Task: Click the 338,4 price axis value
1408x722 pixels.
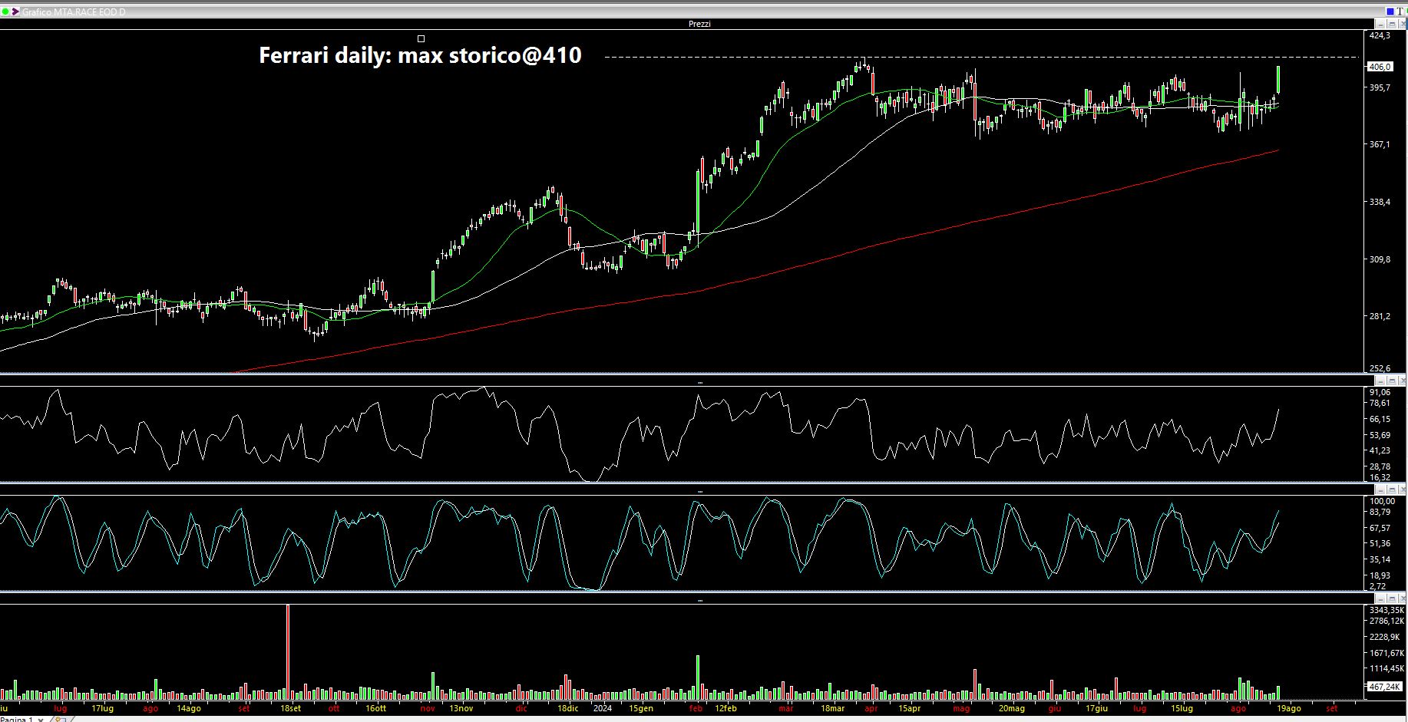Action: point(1380,202)
